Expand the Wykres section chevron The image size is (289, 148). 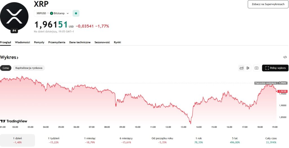coord(17,58)
